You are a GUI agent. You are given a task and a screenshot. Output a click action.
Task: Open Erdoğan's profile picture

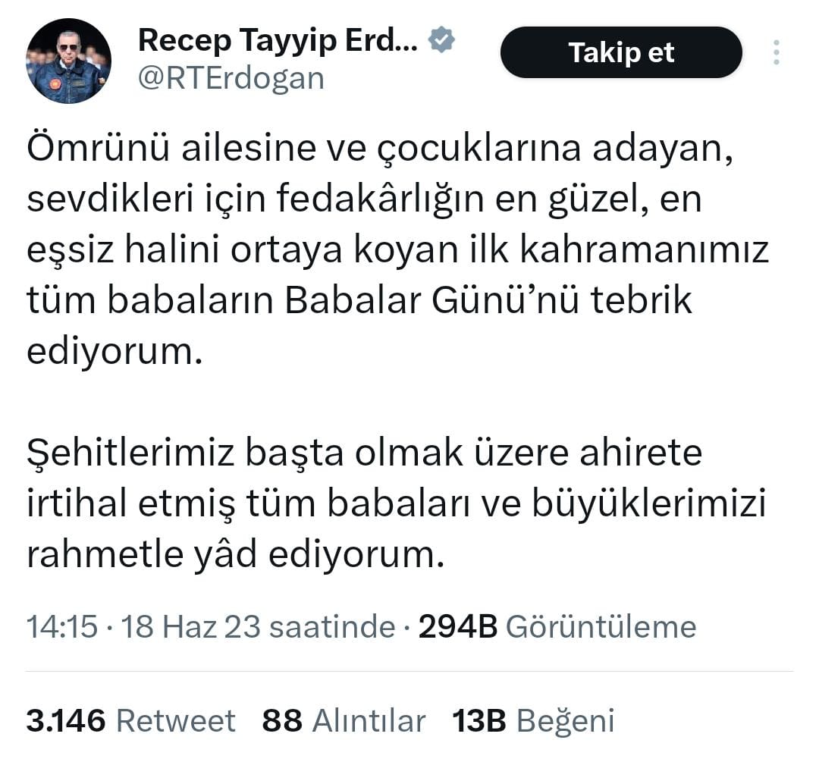click(68, 61)
